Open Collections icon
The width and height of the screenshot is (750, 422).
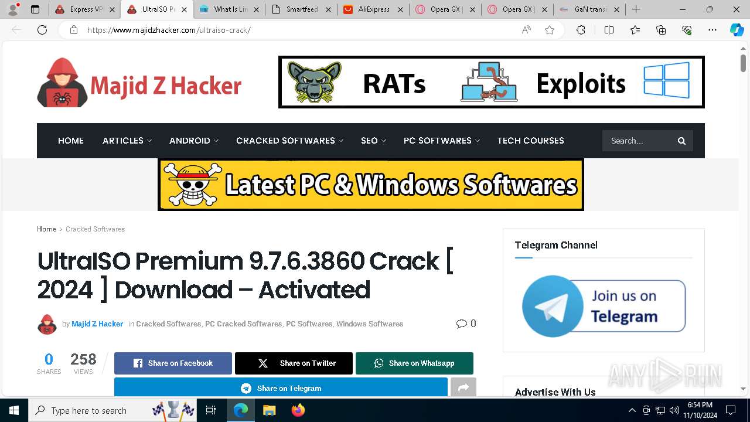point(661,30)
